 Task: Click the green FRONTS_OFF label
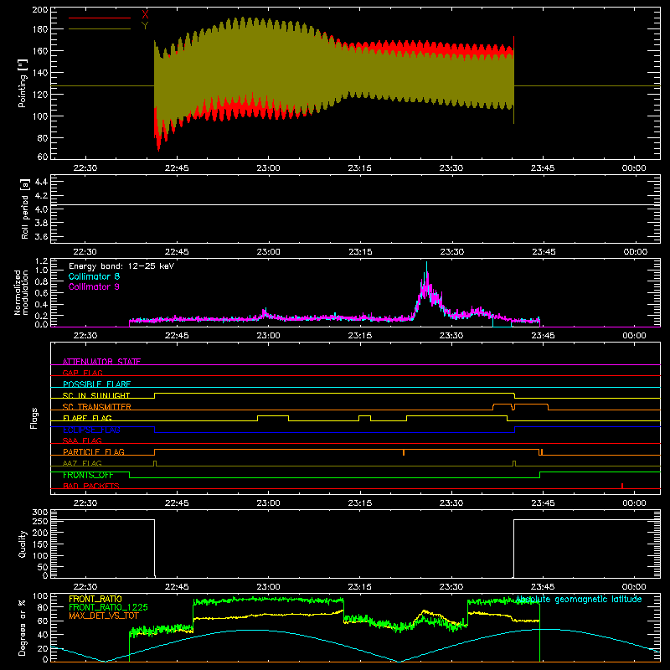point(88,475)
